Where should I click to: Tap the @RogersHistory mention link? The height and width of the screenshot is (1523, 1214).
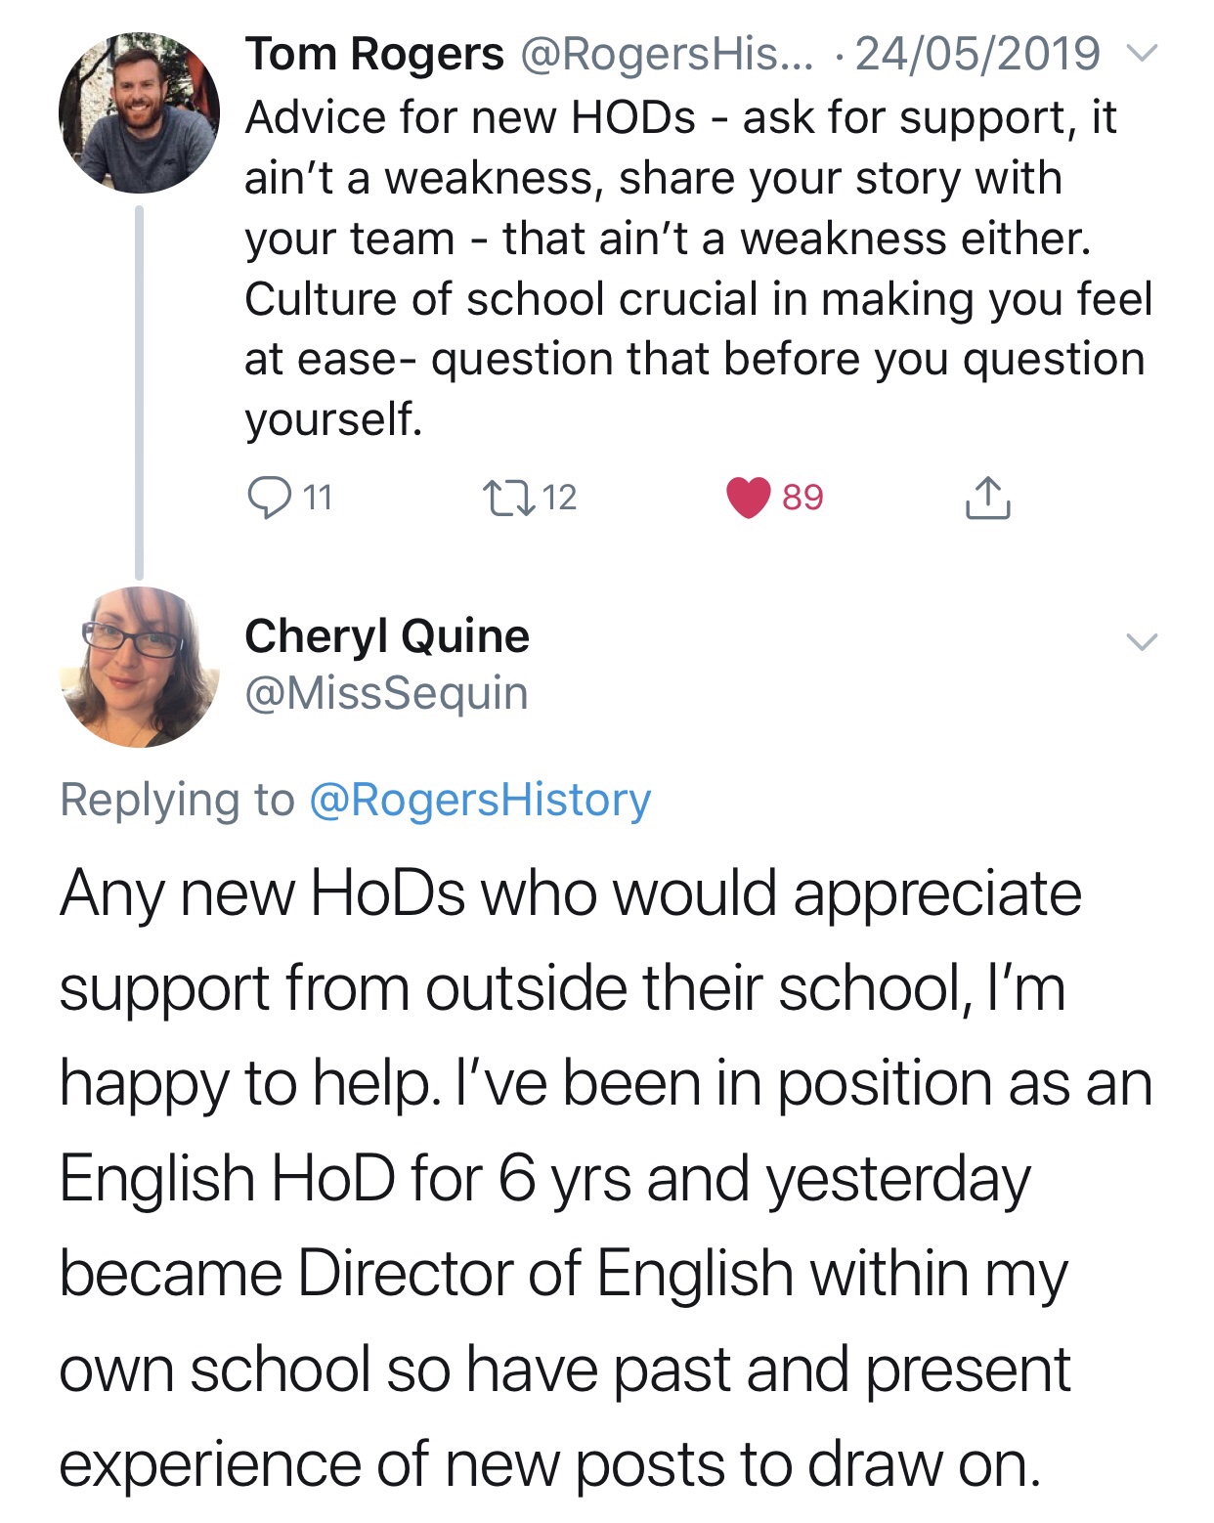(x=480, y=800)
